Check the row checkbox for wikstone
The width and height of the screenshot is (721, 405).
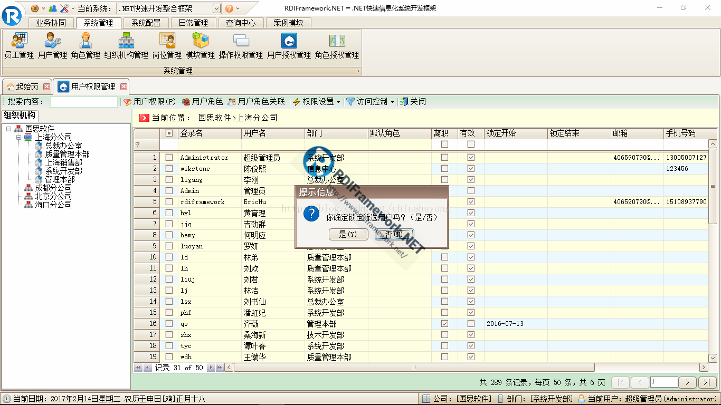click(x=169, y=168)
